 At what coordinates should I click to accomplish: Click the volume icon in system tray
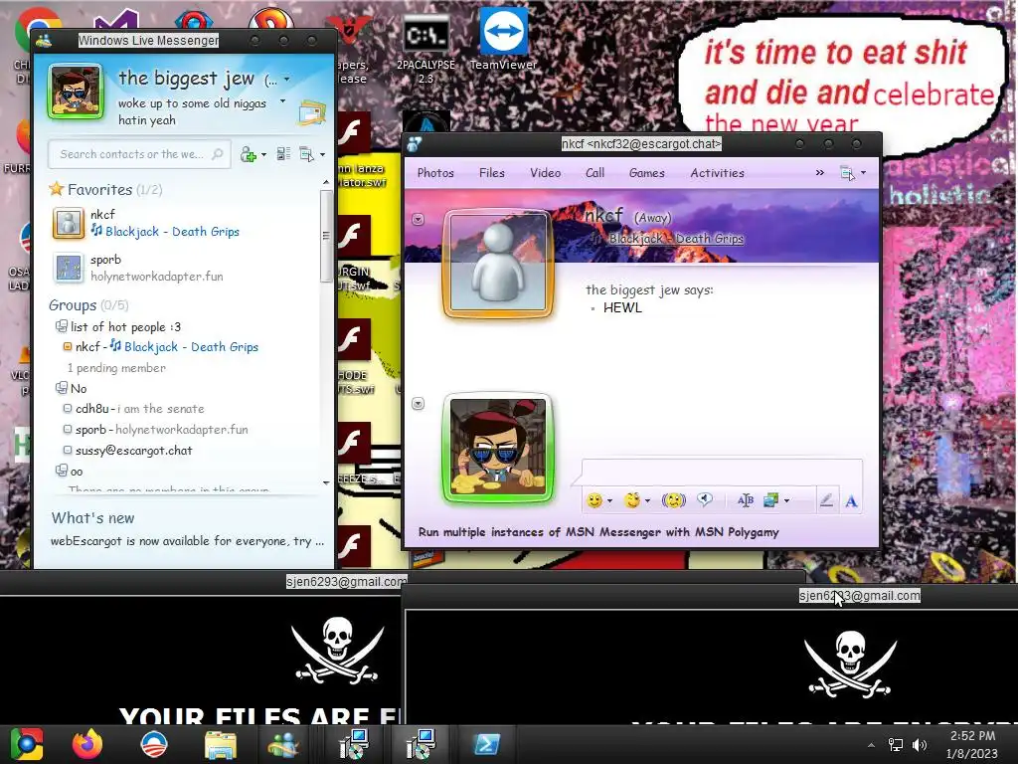[919, 745]
